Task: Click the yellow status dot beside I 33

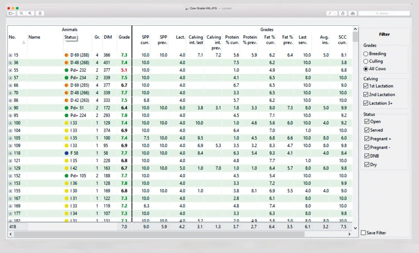Action: click(x=66, y=123)
